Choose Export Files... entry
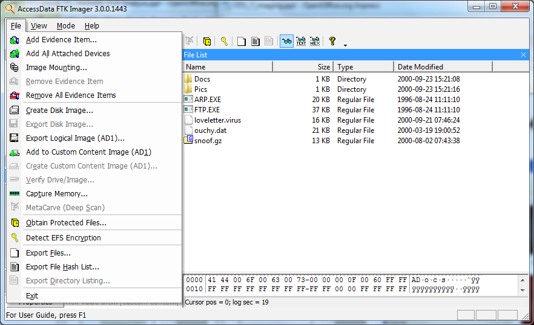This screenshot has width=534, height=325. click(48, 253)
